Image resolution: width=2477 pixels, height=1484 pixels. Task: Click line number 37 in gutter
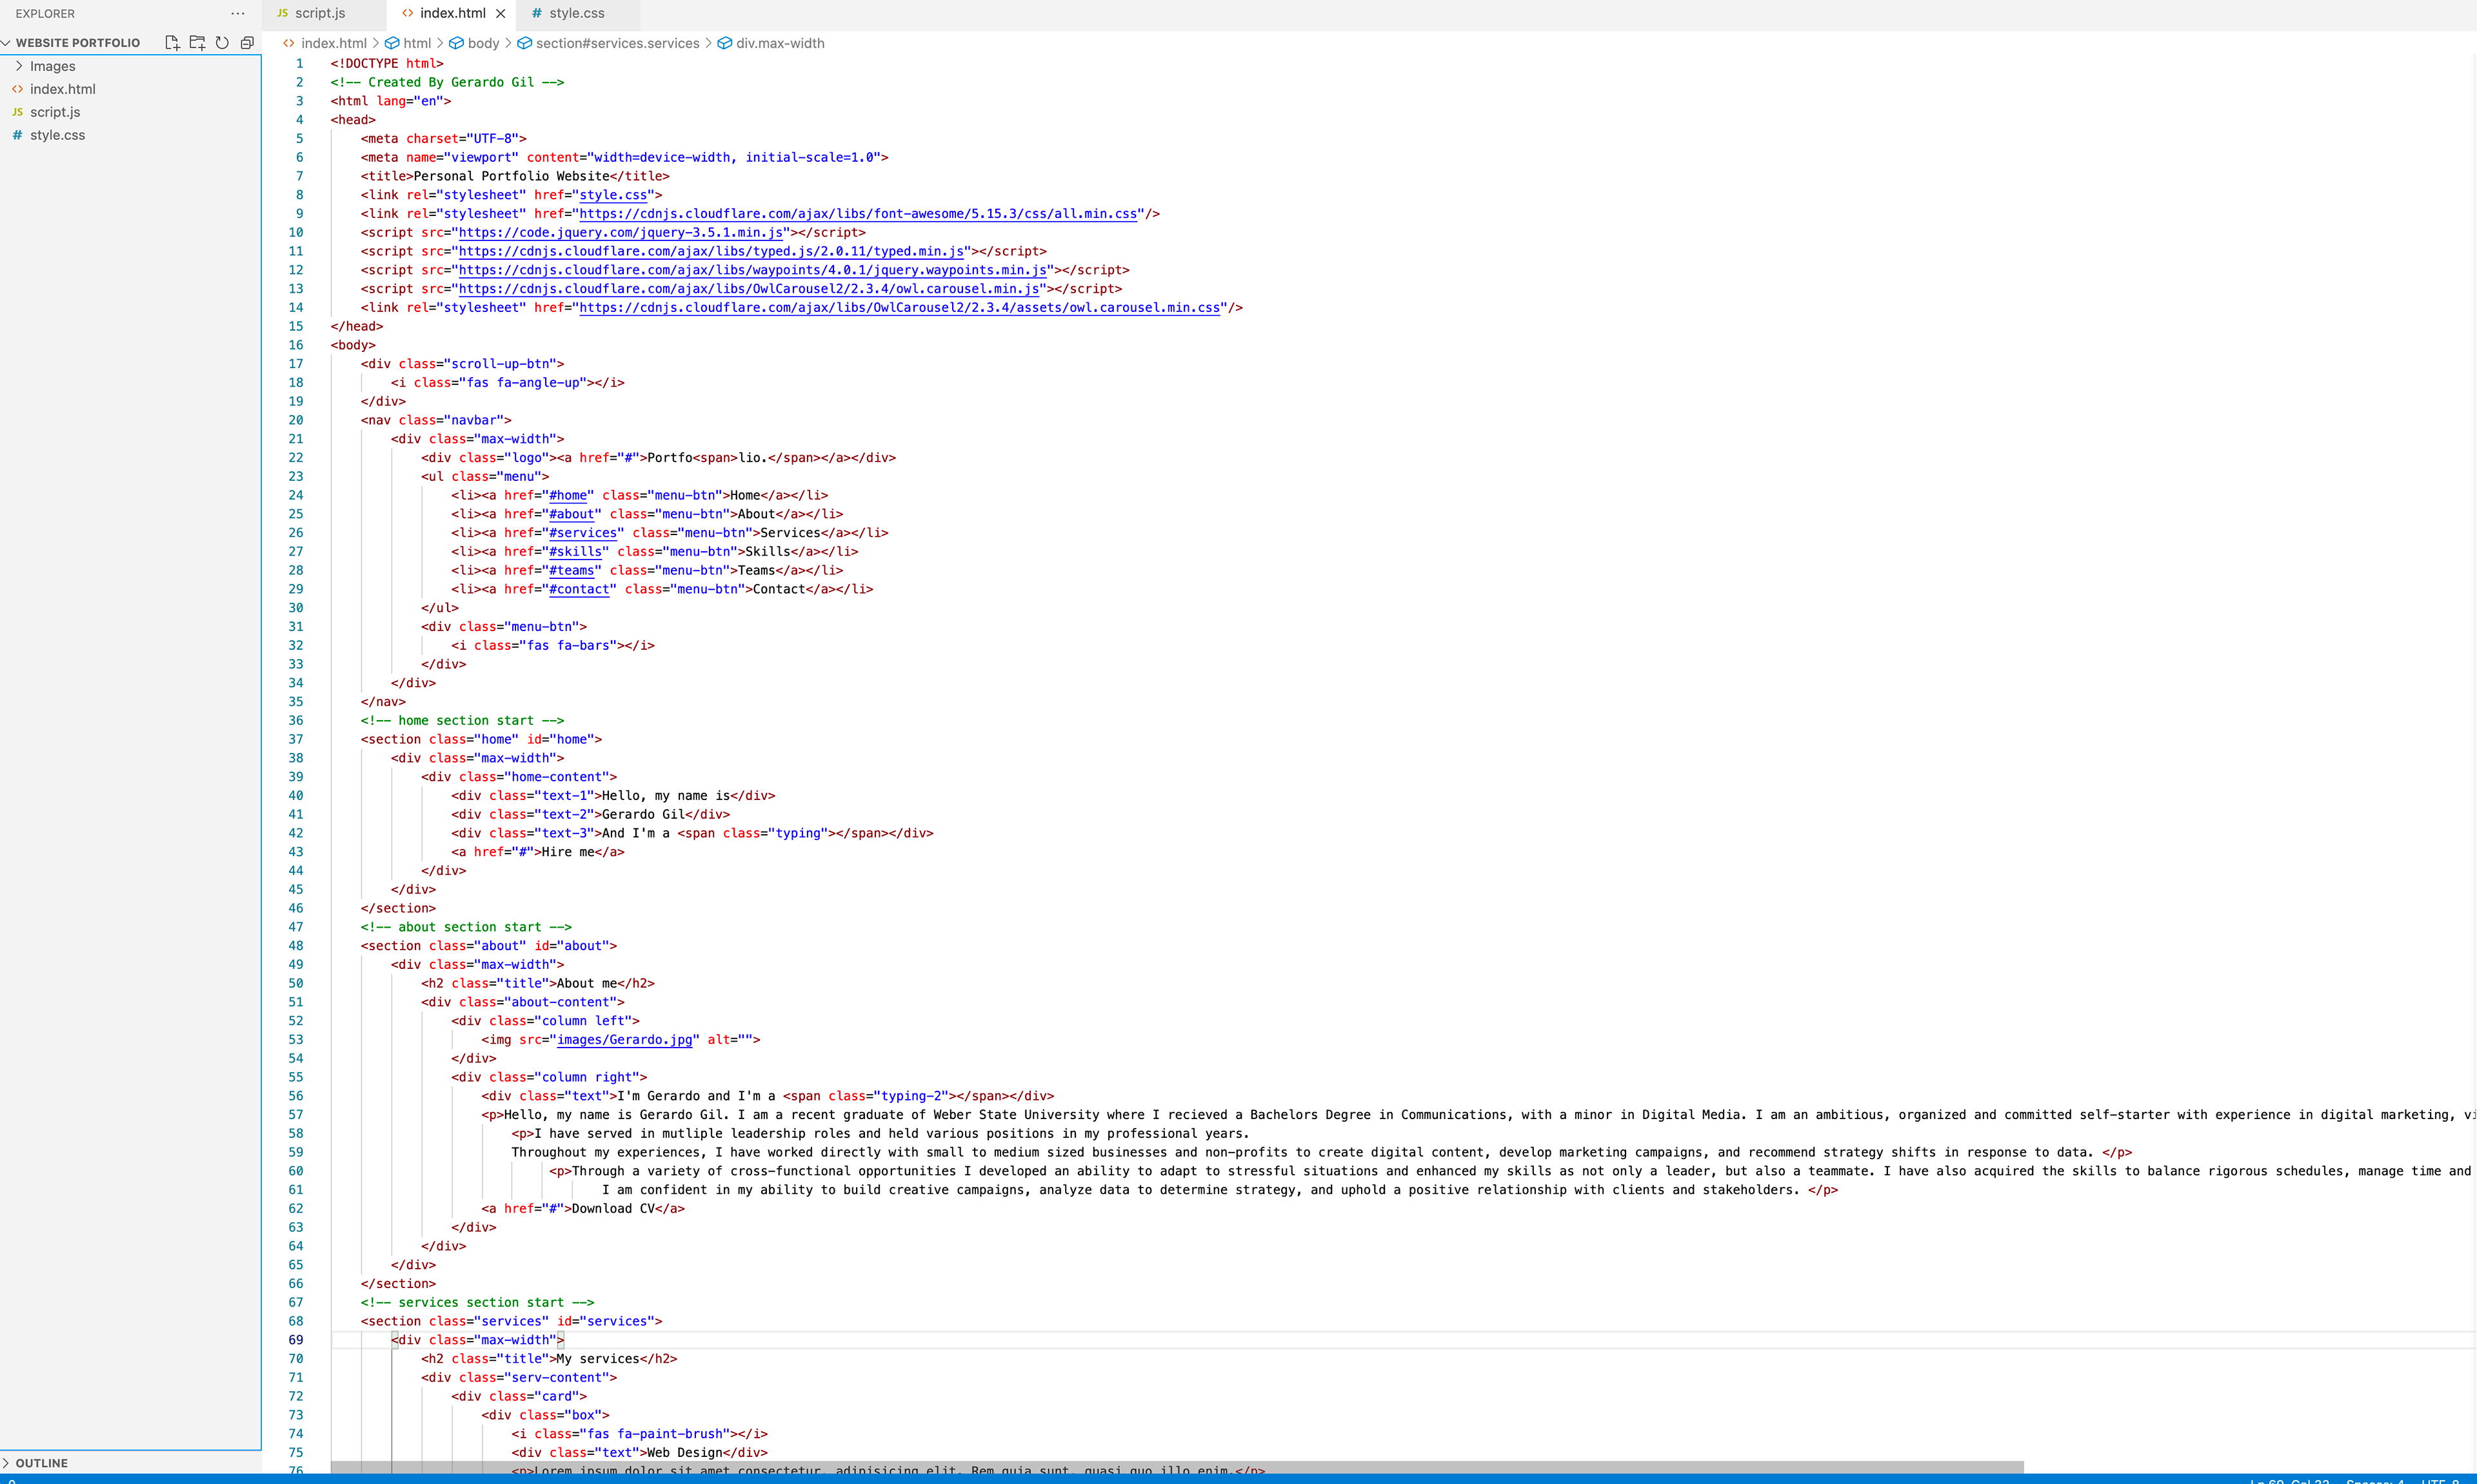click(296, 739)
